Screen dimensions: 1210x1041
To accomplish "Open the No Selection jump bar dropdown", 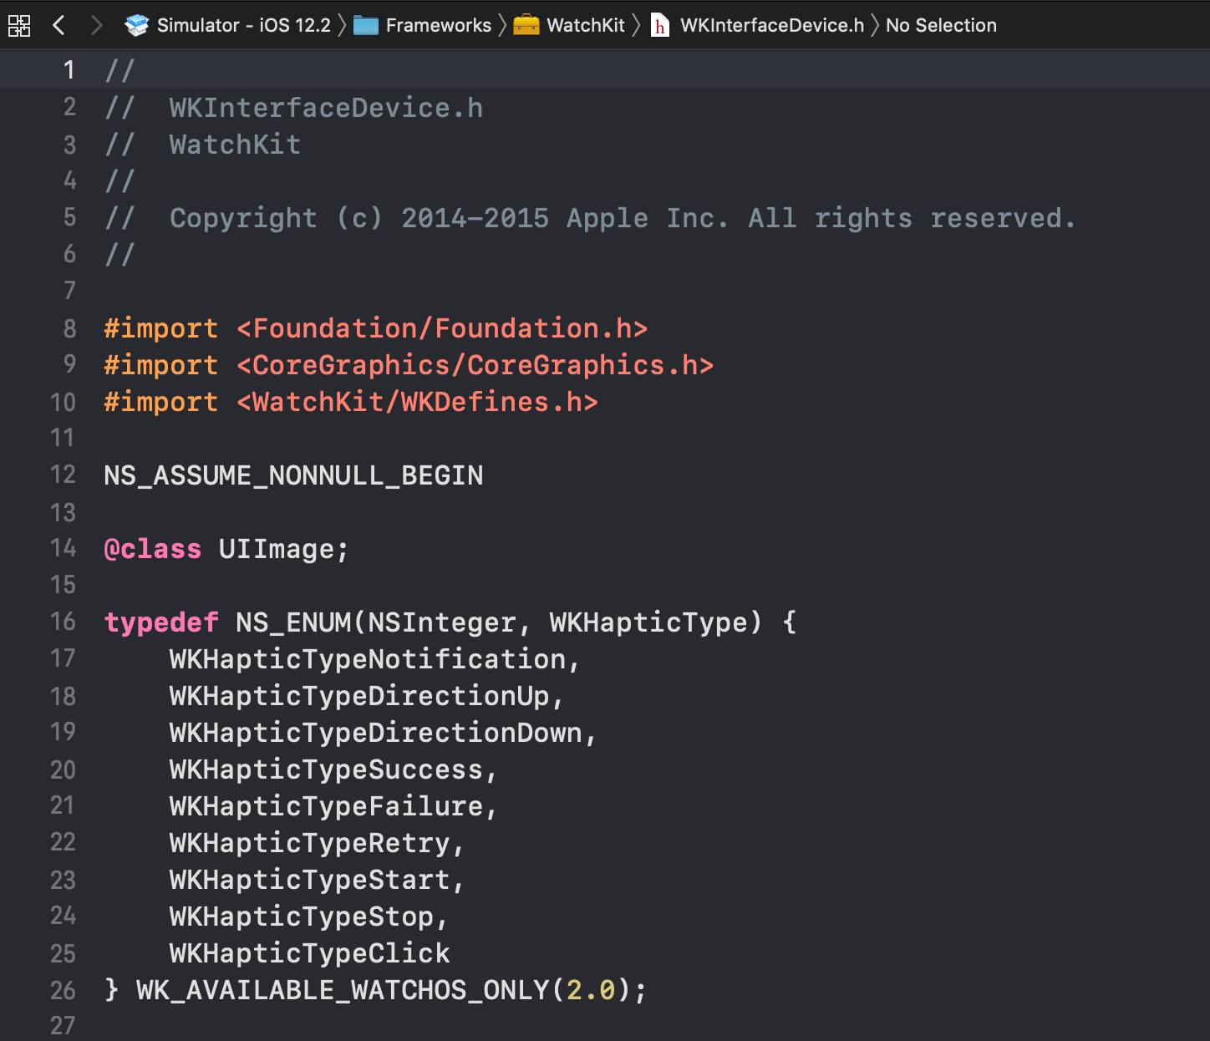I will pyautogui.click(x=941, y=25).
